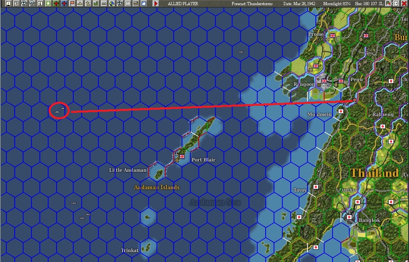Screen dimensions: 409x262
Task: Click the Rangoon base label
Action: (304, 84)
